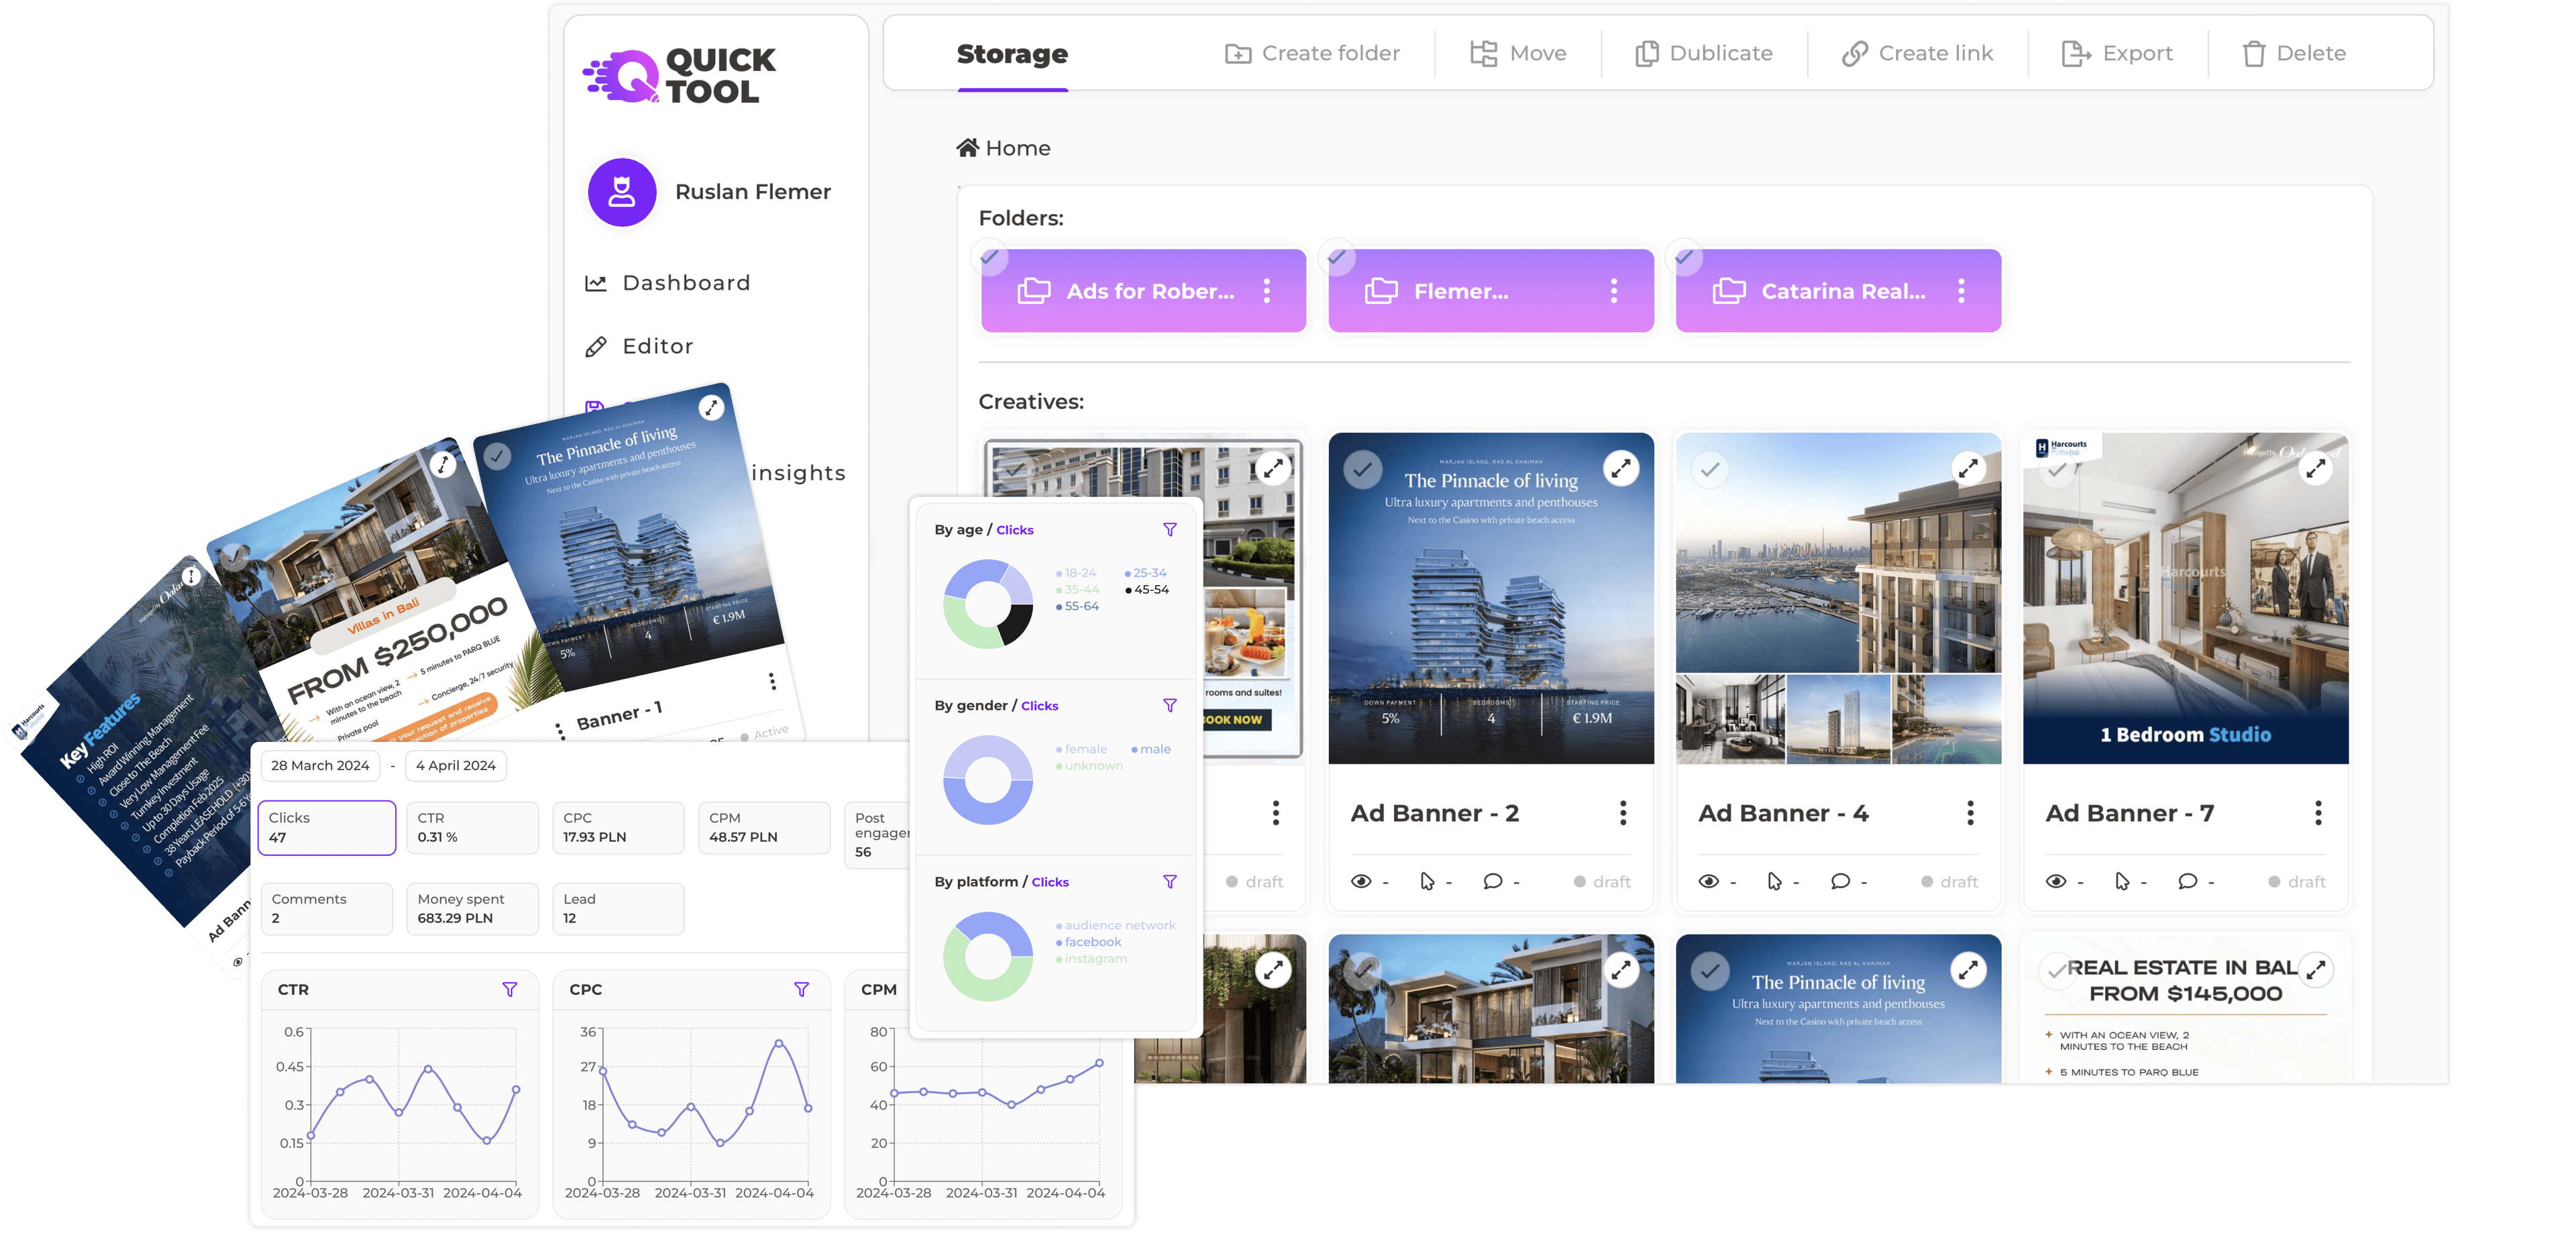Viewport: 2576px width, 1233px height.
Task: Open Ad Banner - 2 options menu
Action: point(1623,813)
